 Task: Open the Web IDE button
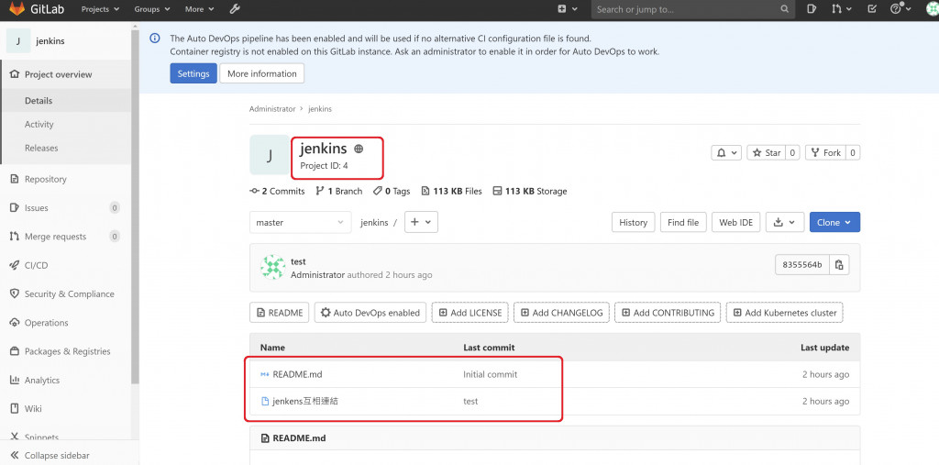tap(736, 222)
